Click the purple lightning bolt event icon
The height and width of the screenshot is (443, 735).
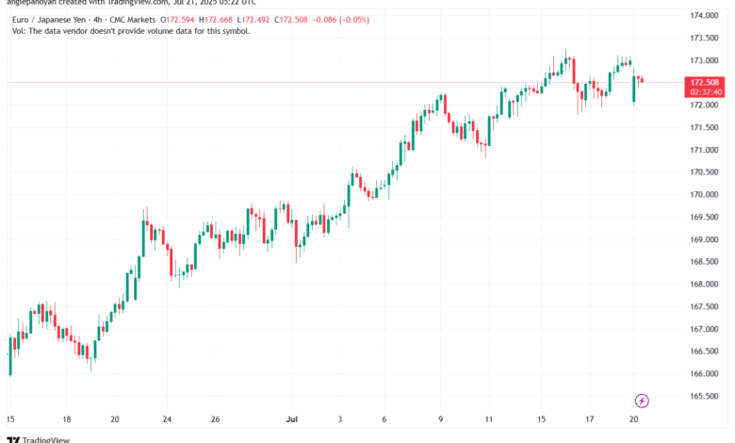coord(642,401)
